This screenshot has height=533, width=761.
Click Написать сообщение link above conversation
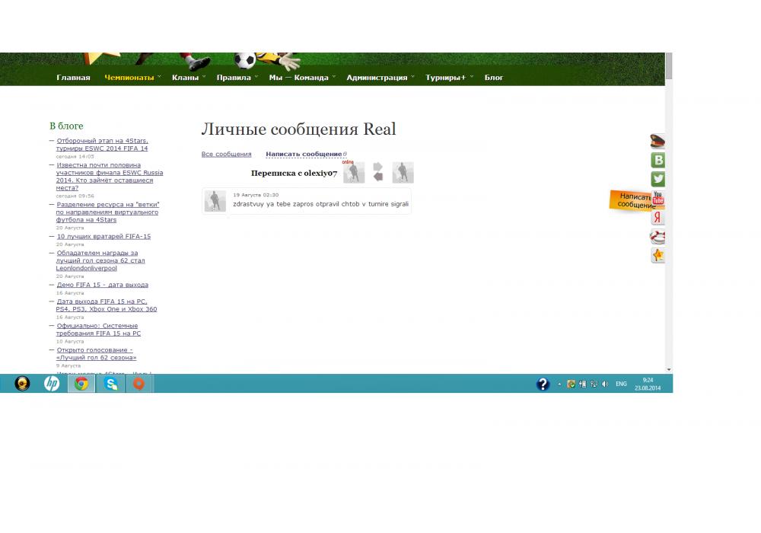304,155
